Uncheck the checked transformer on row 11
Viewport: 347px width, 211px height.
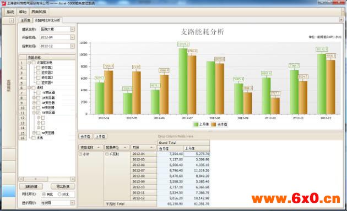point(39,113)
